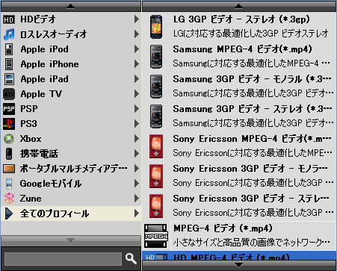Expand the Apple iPod submenu arrow

pos(137,49)
